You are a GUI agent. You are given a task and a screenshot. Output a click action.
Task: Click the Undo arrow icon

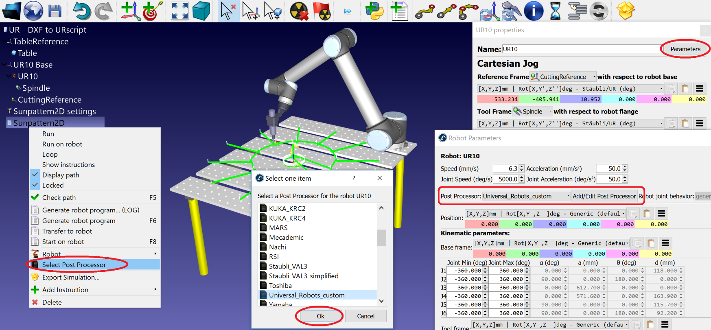[82, 11]
